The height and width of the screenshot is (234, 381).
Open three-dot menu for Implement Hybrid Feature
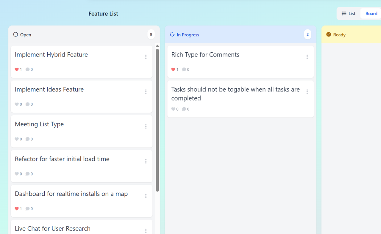[146, 57]
